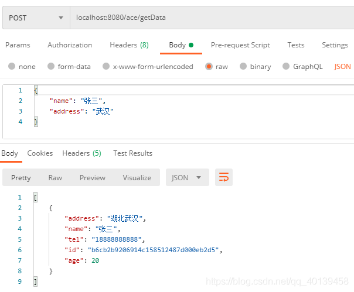View the Test Results tab
This screenshot has height=292, width=354.
pos(132,153)
